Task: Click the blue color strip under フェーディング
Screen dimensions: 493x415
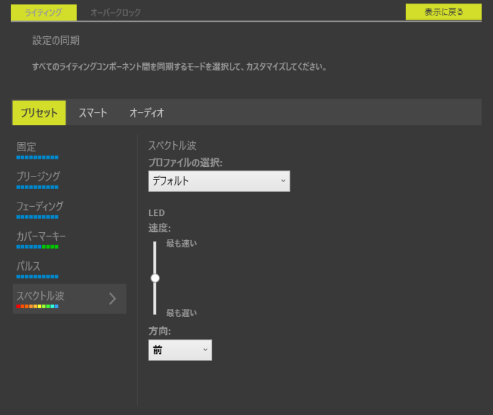Action: tap(37, 217)
